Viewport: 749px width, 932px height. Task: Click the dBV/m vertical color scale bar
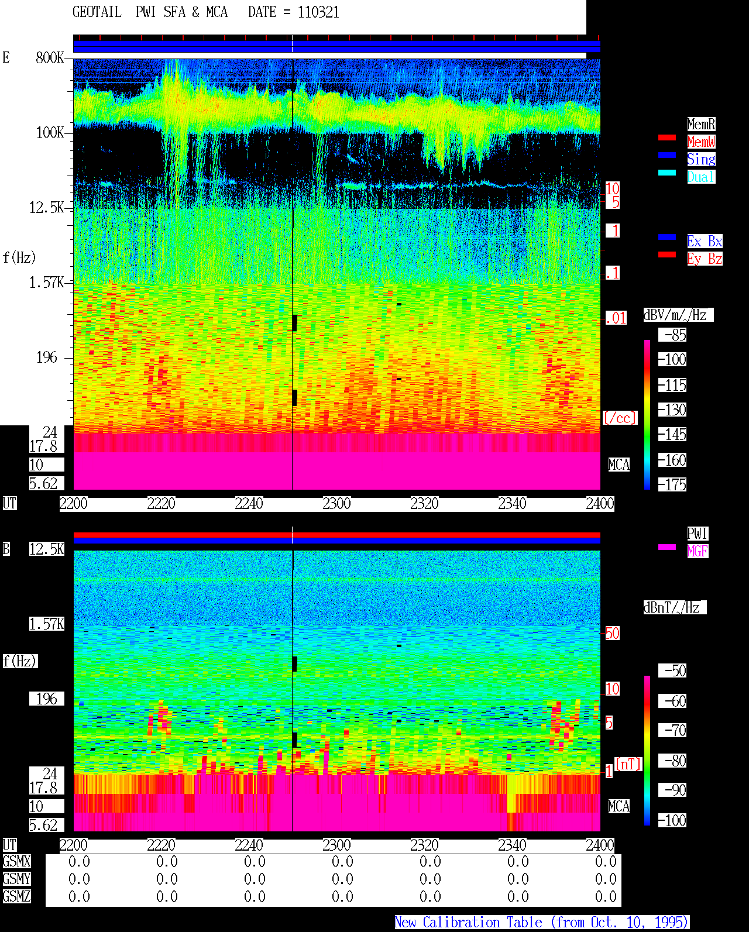(x=647, y=415)
